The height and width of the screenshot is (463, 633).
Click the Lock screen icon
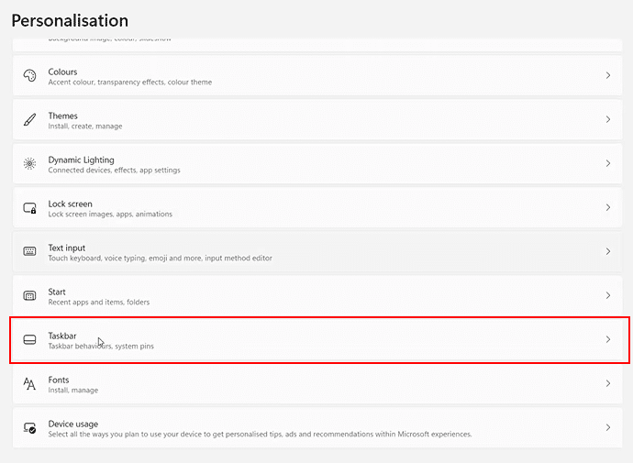click(x=29, y=208)
